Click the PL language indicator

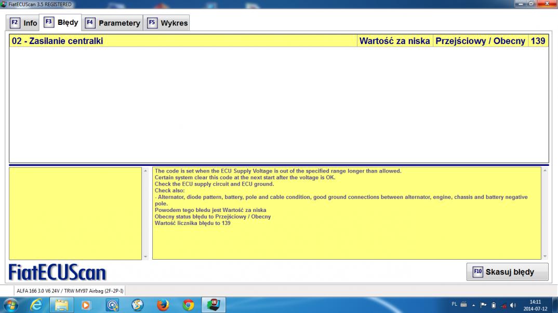(454, 304)
